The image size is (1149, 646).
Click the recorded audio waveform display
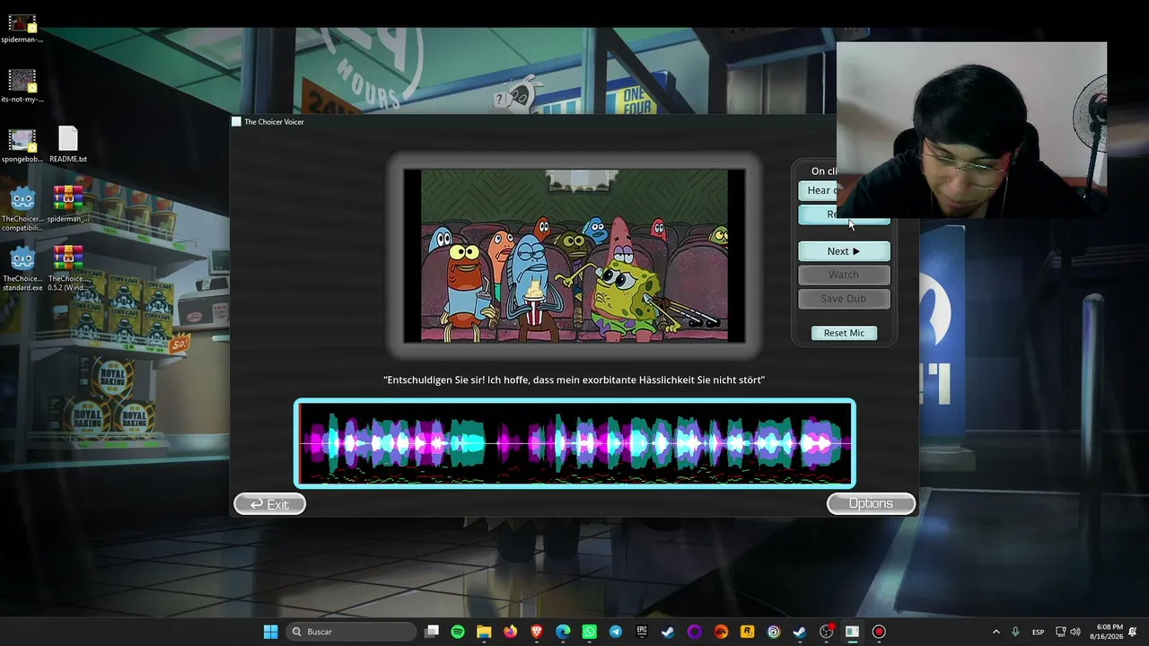pos(574,443)
